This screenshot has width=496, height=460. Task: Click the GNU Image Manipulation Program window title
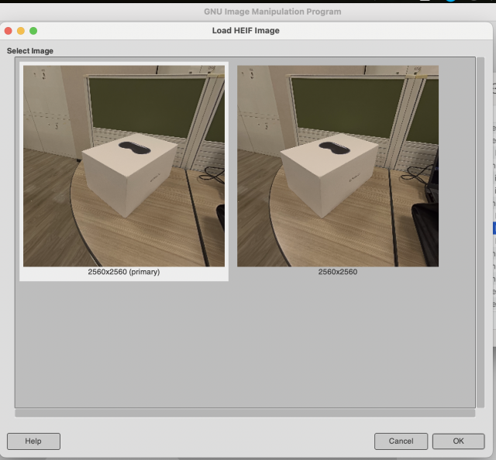point(272,12)
